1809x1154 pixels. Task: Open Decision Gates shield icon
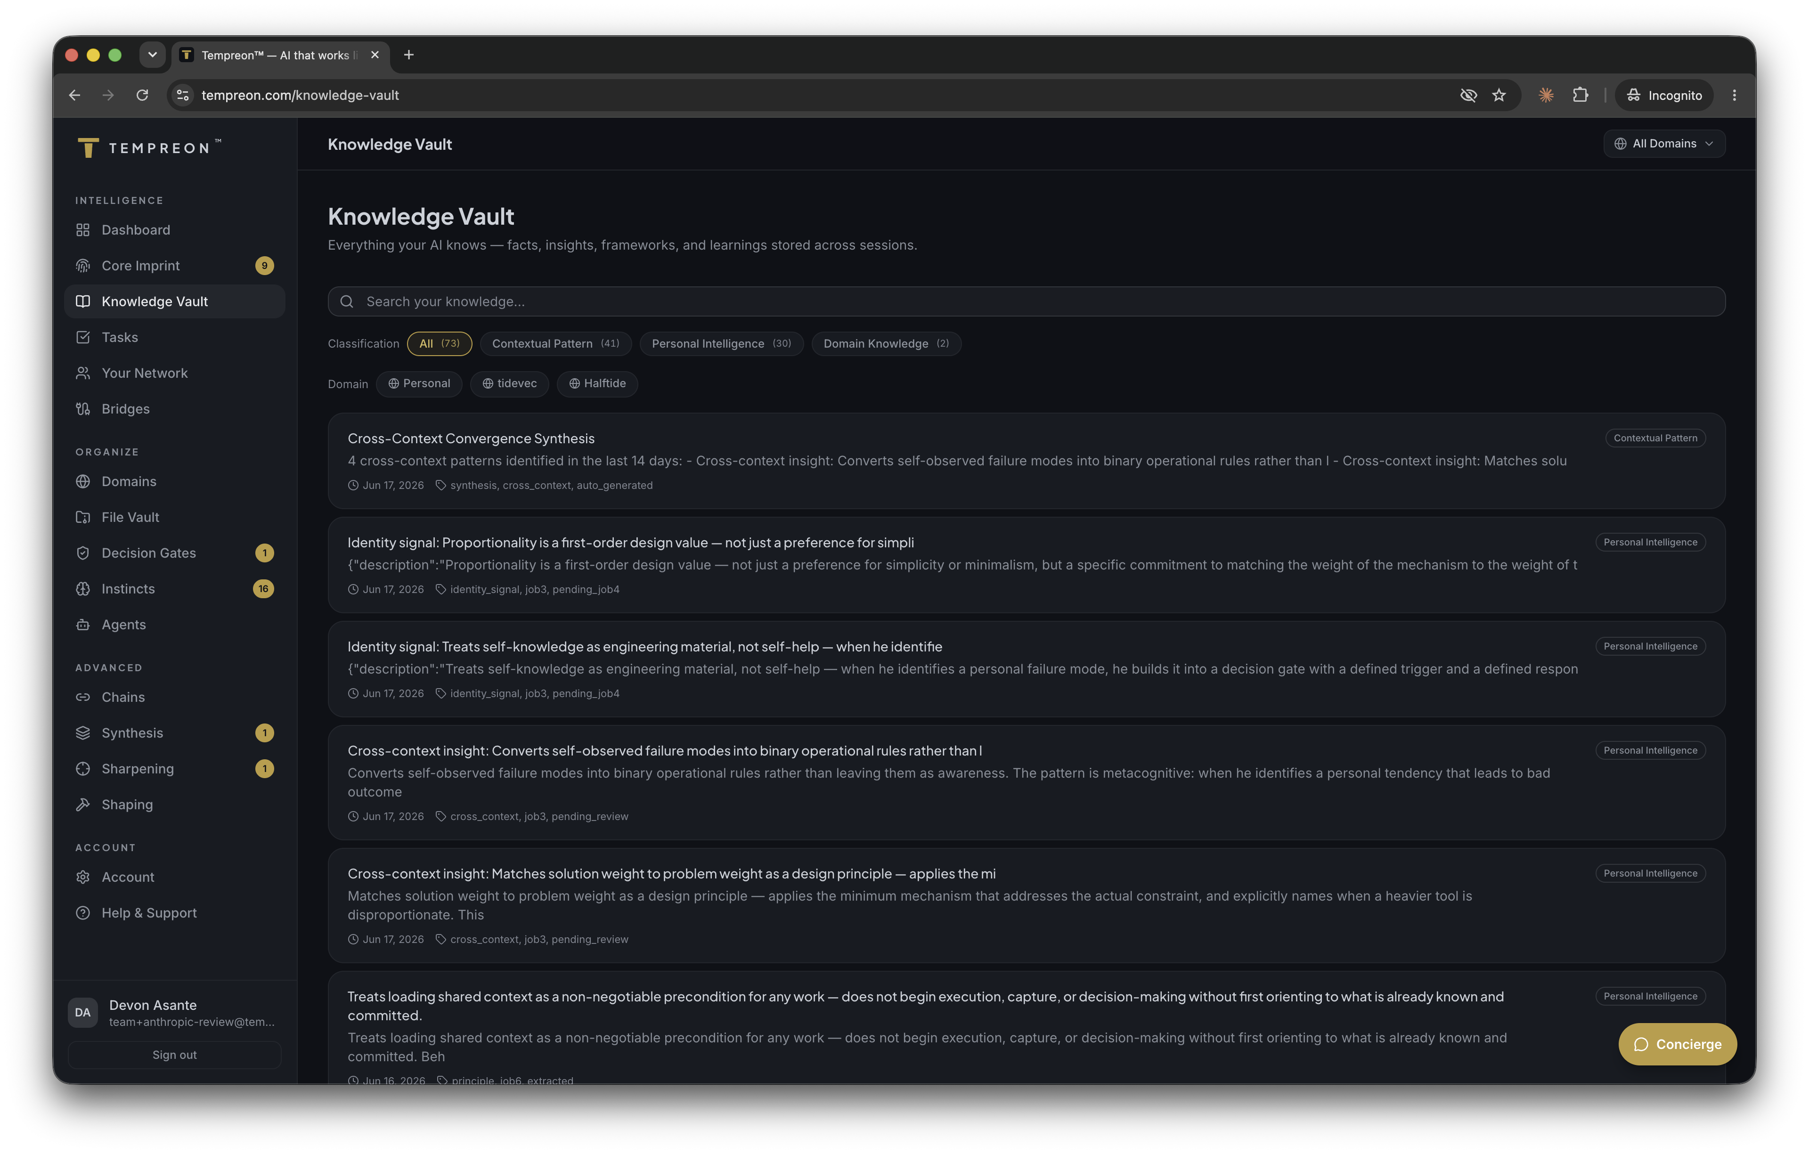tap(82, 553)
